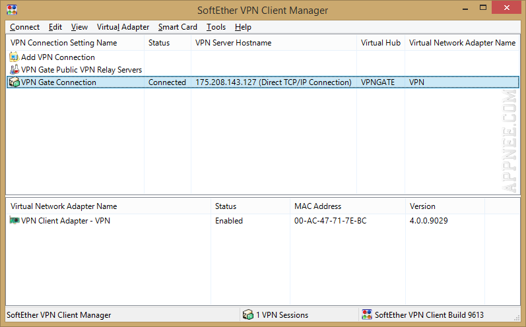
Task: Click the window resize grip in status bar
Action: [517, 318]
